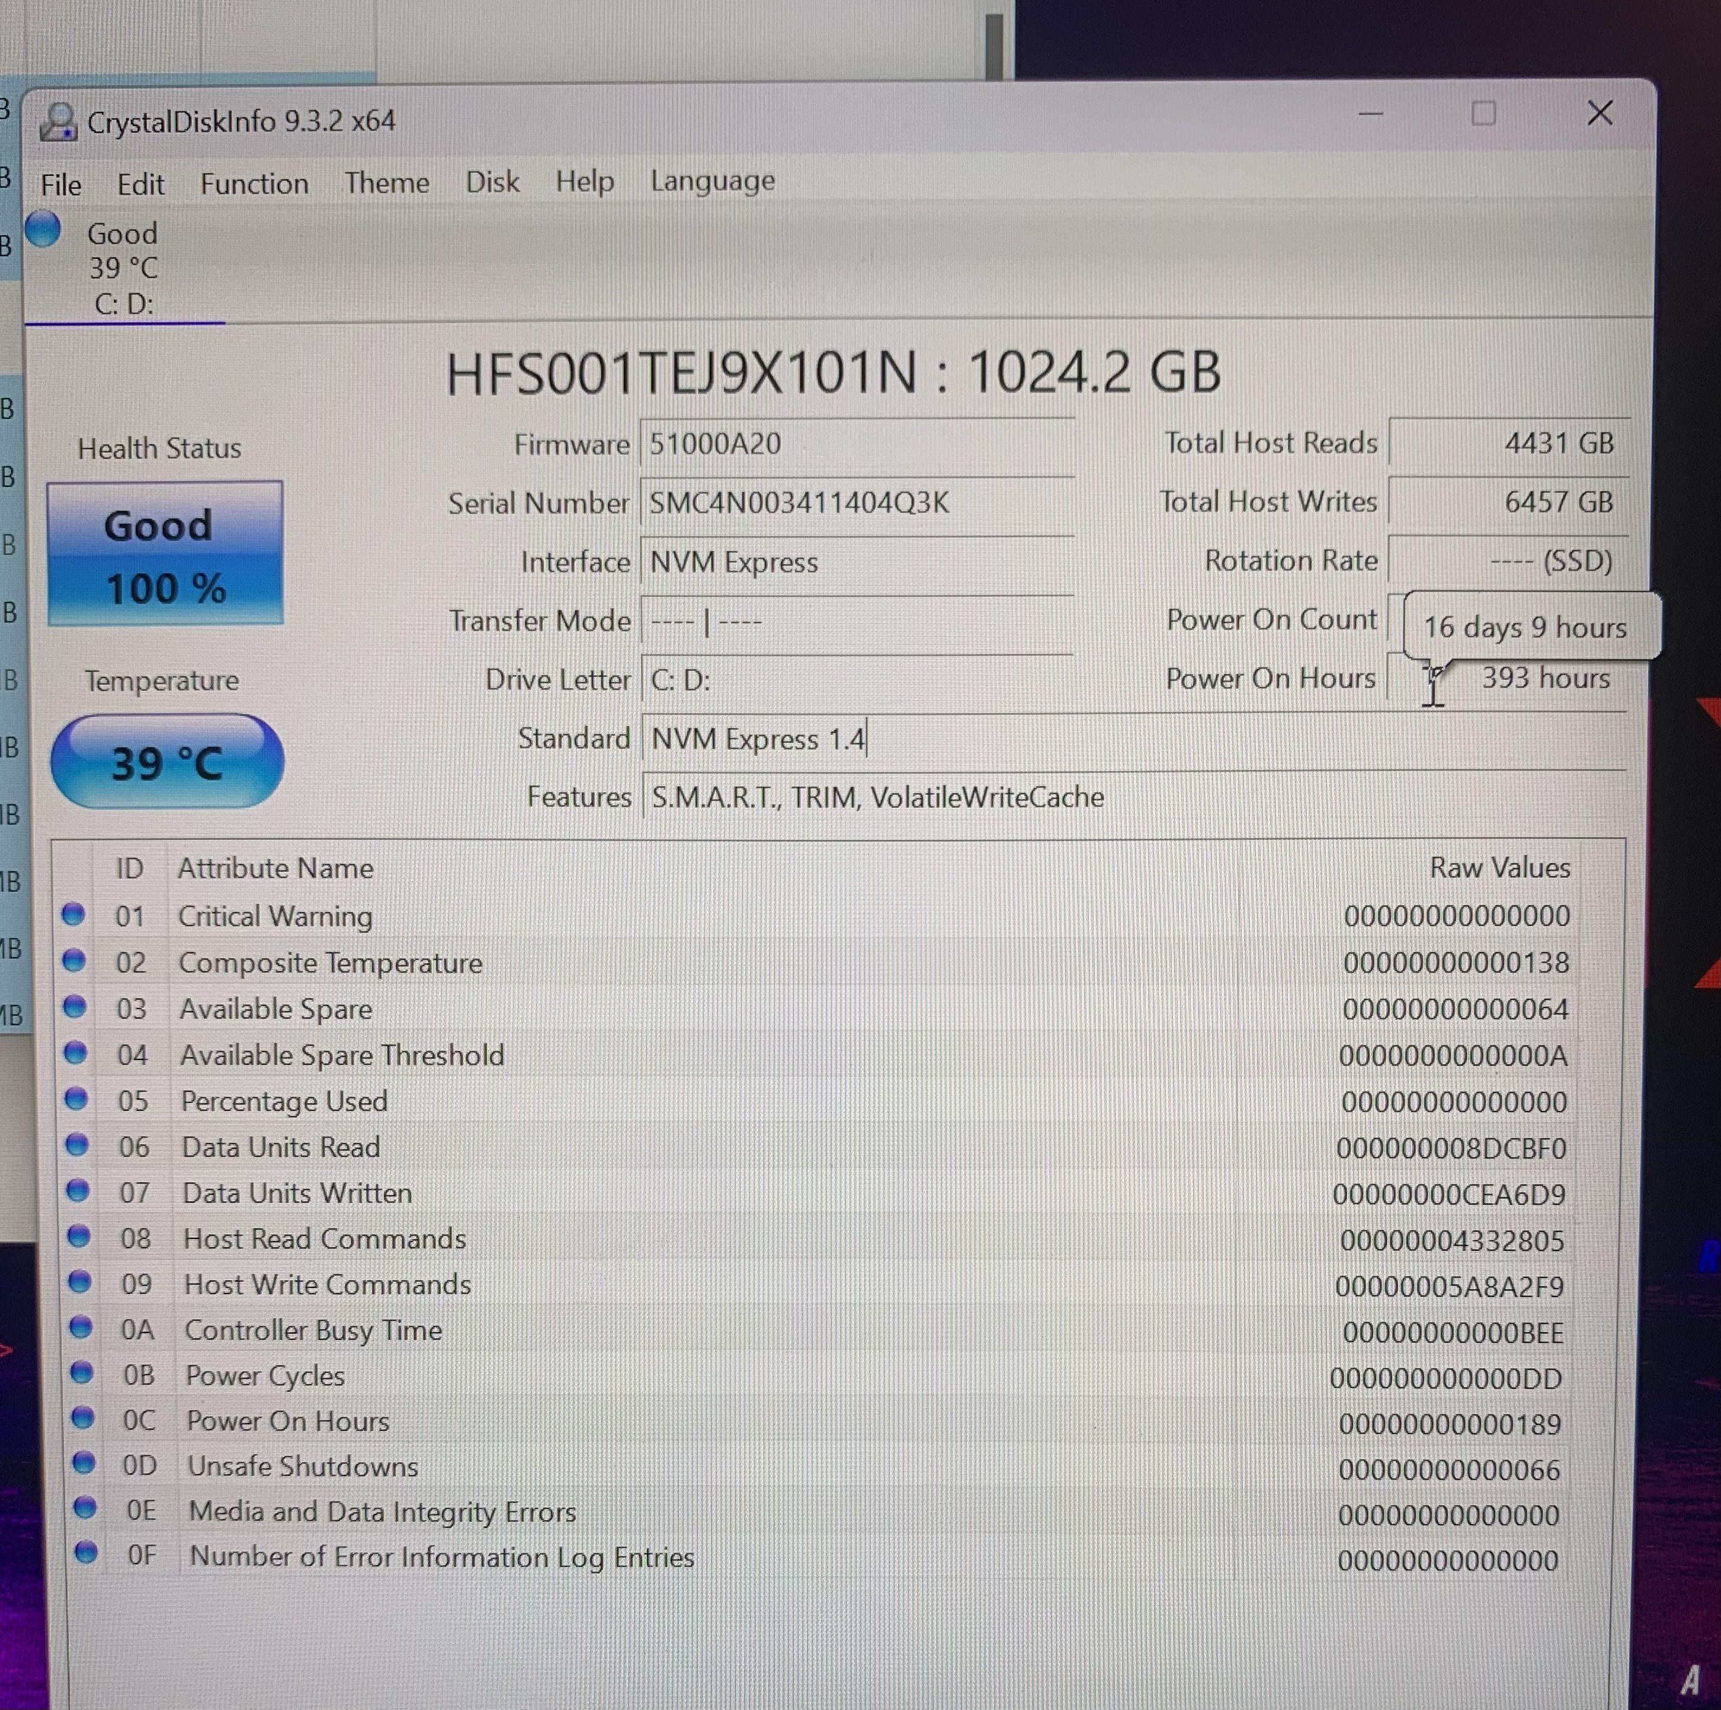The width and height of the screenshot is (1721, 1710).
Task: Click the Total Host Writes value 6457 GB
Action: pos(1509,502)
